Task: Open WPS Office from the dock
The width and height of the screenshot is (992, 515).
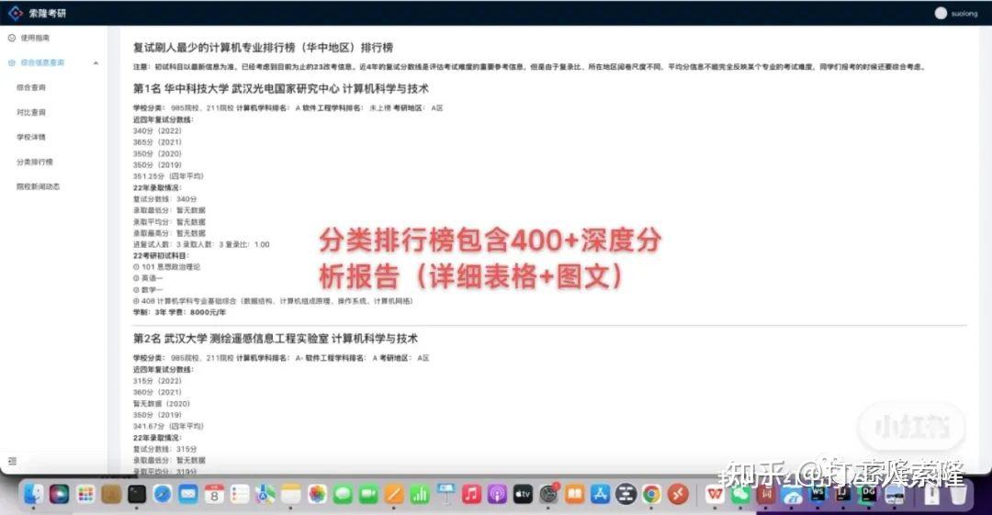Action: [715, 494]
